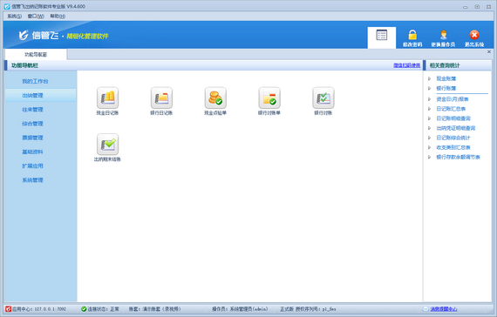Viewport: 497px width, 317px height.
Task: Expand the arrow beside 日记账汇总表
Action: click(x=430, y=109)
